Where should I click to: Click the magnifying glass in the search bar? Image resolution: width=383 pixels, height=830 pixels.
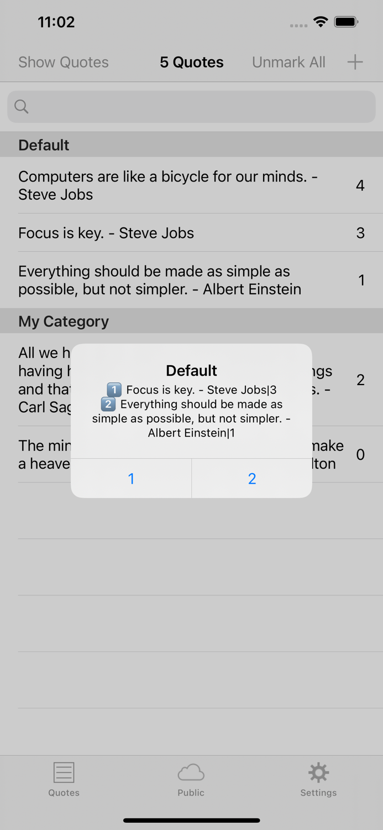(21, 106)
